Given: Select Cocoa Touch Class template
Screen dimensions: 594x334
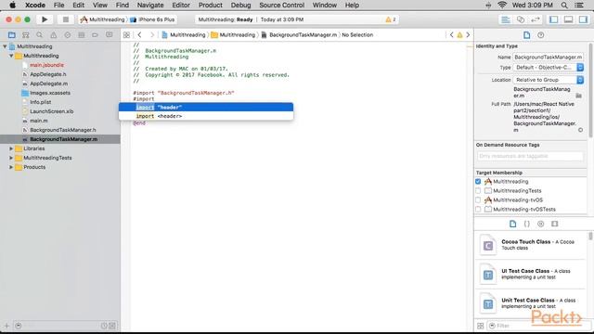Looking at the screenshot, I should point(531,245).
